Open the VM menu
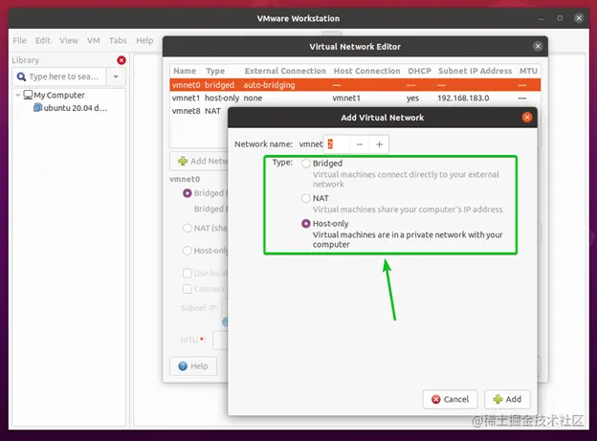The image size is (597, 441). (94, 40)
